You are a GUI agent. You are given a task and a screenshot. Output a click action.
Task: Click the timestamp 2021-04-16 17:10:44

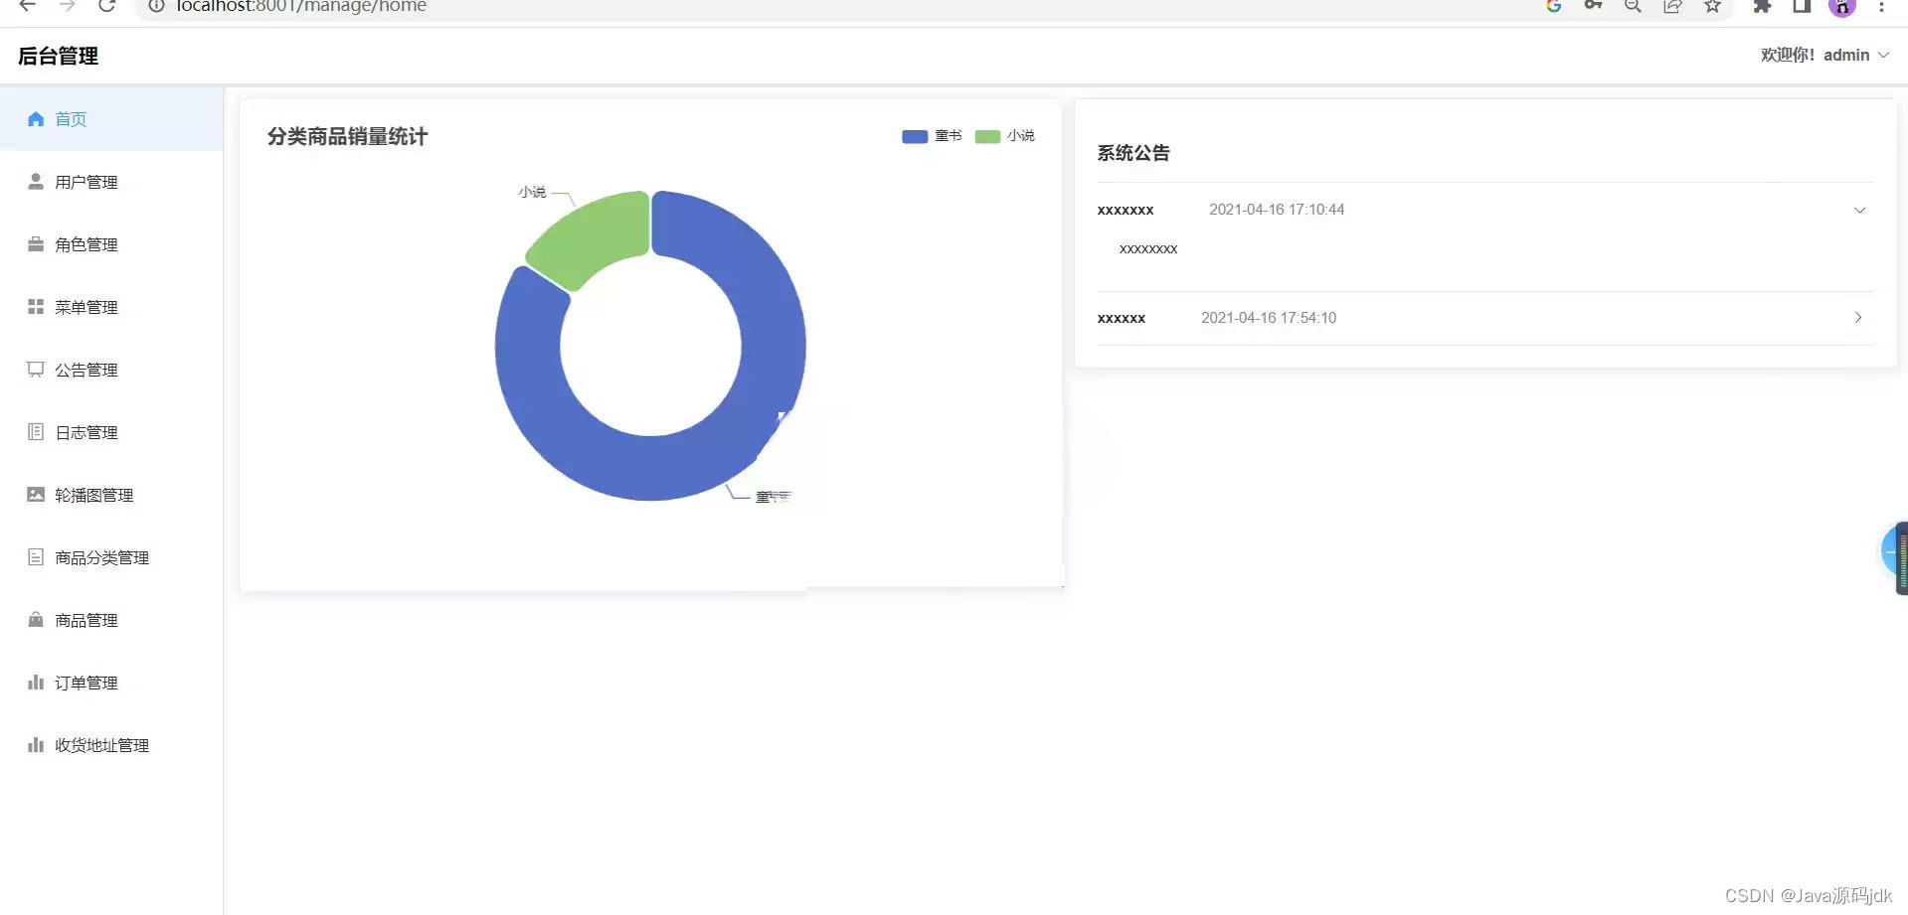[x=1277, y=210]
